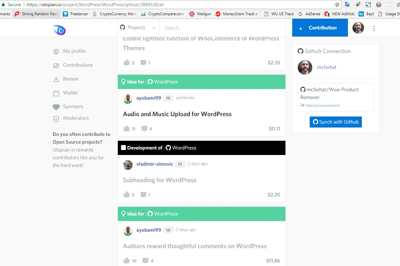The image size is (400, 266).
Task: Open NEW AdMob bookmark
Action: [339, 14]
